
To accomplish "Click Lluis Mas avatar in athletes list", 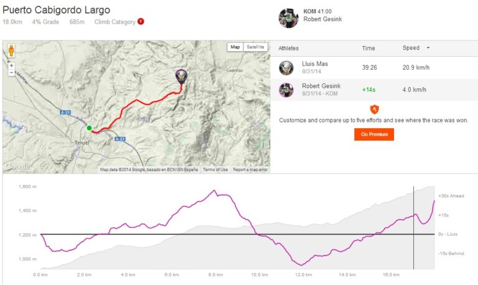I will click(x=286, y=68).
